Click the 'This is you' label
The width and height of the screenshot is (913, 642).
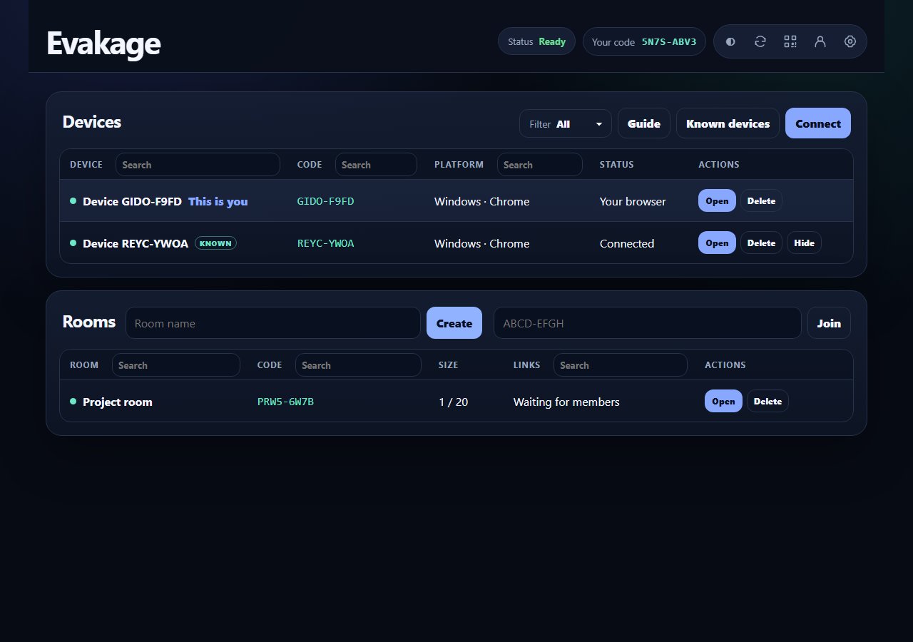pyautogui.click(x=218, y=202)
